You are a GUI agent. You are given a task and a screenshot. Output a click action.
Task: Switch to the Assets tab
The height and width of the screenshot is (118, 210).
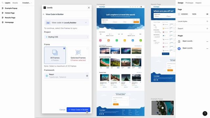(x=15, y=3)
